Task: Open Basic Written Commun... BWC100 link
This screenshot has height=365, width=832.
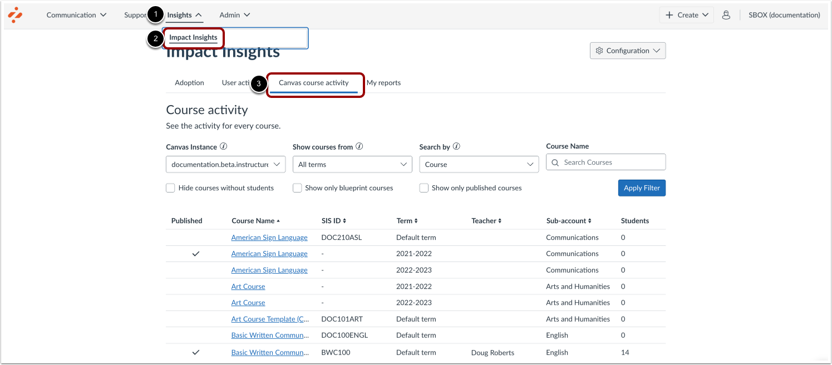Action: coord(269,353)
